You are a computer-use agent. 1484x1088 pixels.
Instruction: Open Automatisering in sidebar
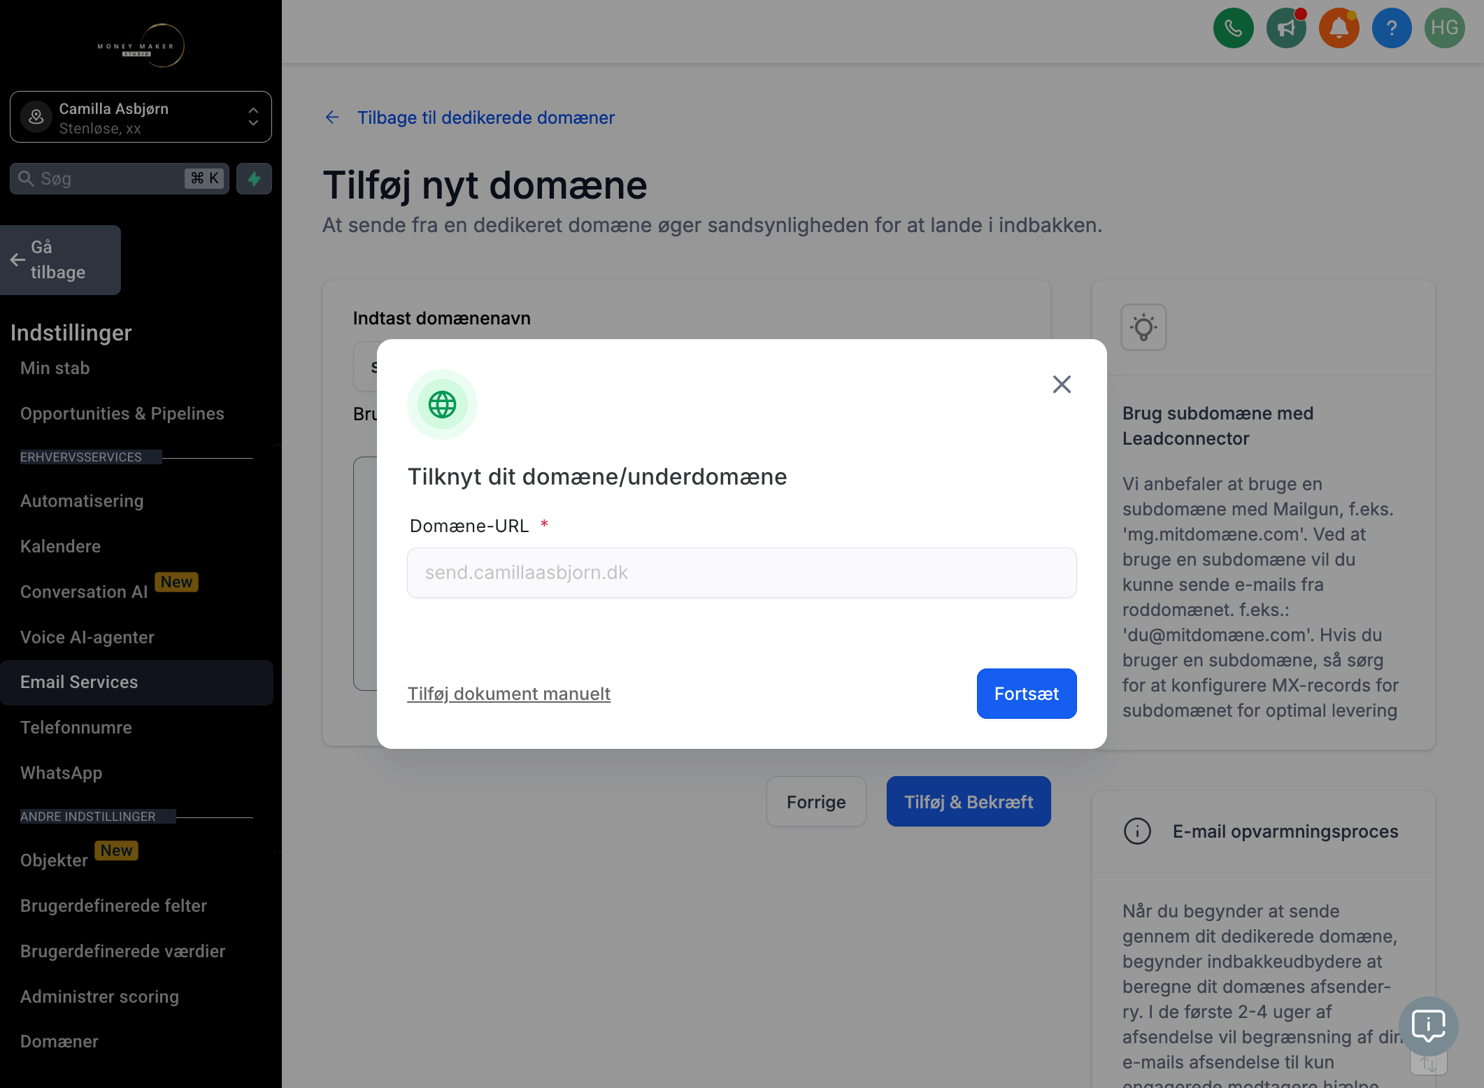(82, 501)
